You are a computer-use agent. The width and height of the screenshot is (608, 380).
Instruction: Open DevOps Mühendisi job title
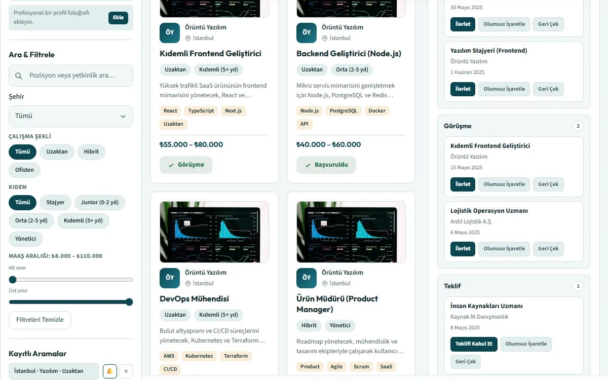pos(194,298)
